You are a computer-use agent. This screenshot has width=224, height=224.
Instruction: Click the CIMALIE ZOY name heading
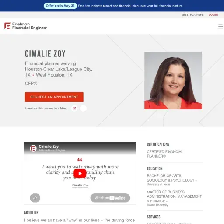tap(45, 54)
